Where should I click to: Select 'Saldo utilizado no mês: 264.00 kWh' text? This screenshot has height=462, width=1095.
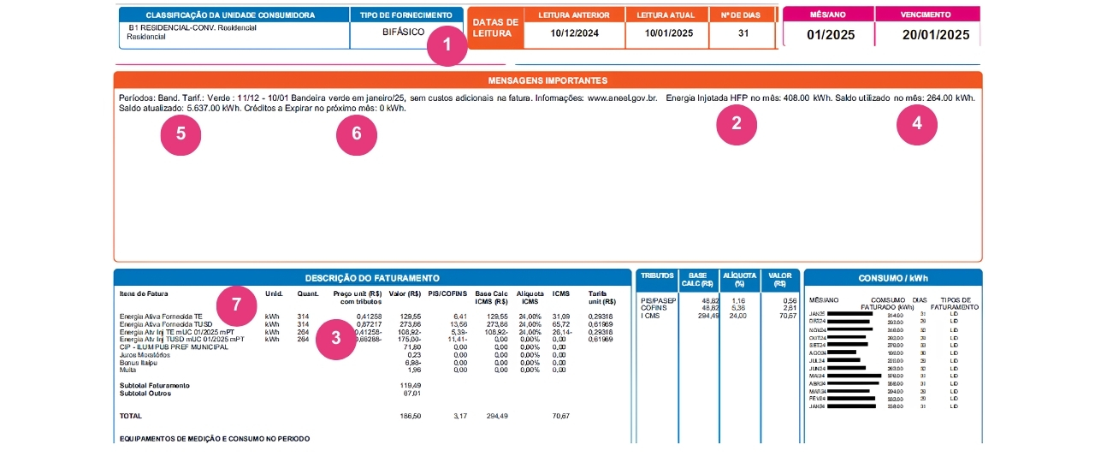(905, 98)
